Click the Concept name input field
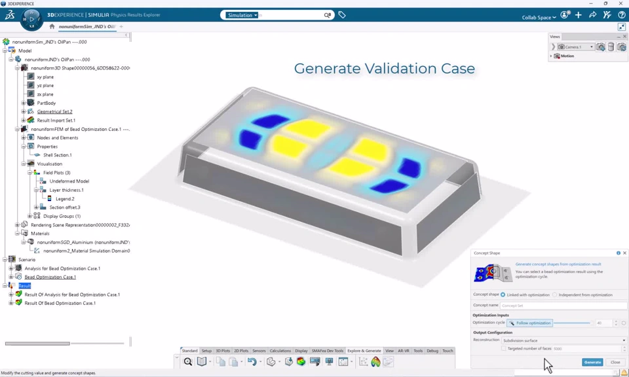The image size is (629, 377). [x=562, y=306]
